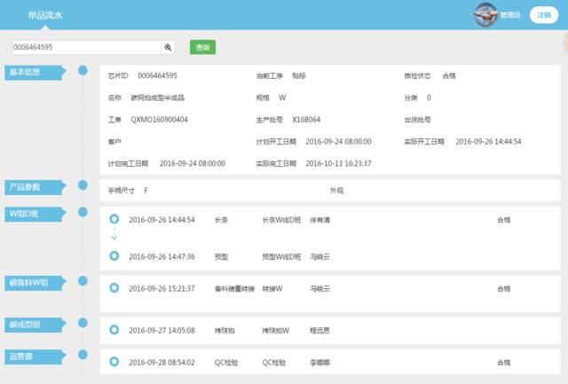This screenshot has height=384, width=568.
Task: Click the dashed down arrow below 长条 step
Action: pos(114,237)
